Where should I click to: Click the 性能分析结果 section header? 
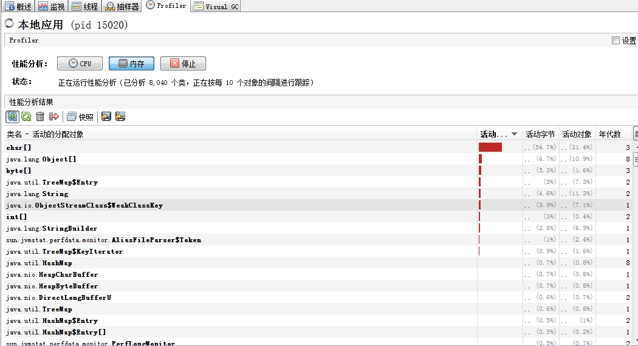321,102
